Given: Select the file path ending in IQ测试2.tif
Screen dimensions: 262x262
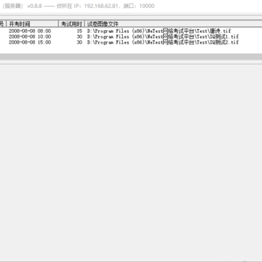Looking at the screenshot, I should pyautogui.click(x=163, y=42).
